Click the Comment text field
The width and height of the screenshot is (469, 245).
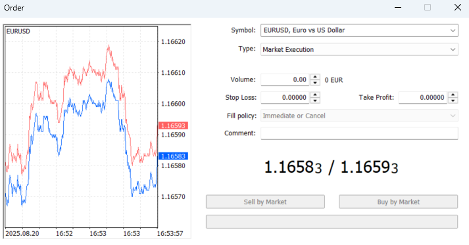[359, 133]
